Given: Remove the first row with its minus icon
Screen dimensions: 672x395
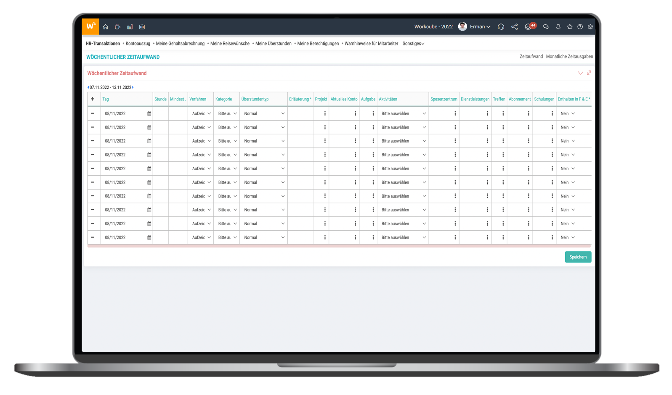Looking at the screenshot, I should click(93, 113).
